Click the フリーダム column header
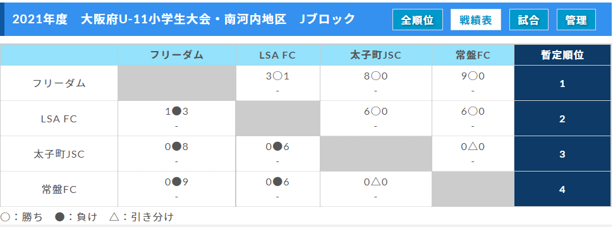 tap(177, 55)
